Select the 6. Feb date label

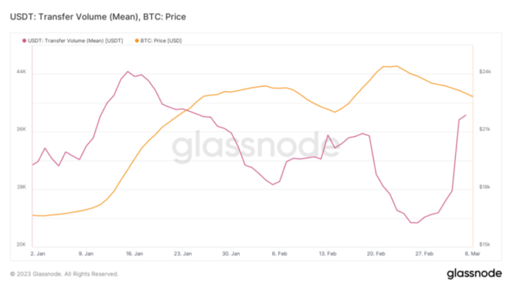tap(279, 252)
